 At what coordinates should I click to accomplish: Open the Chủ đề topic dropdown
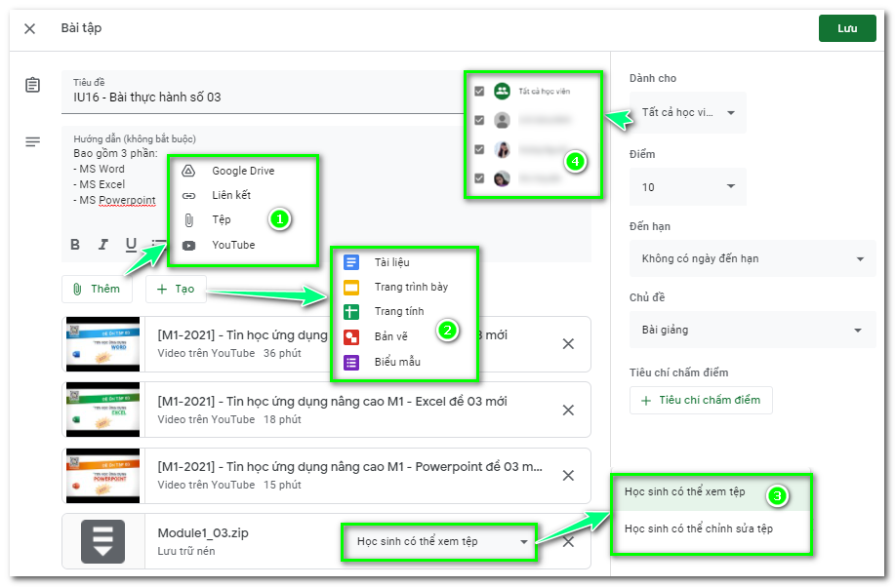pos(753,330)
